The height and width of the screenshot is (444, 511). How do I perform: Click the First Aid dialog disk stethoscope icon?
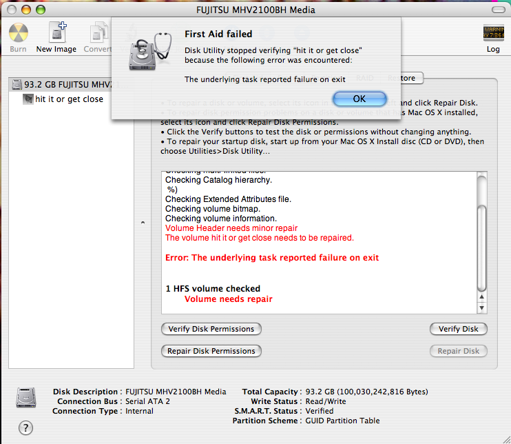point(150,52)
